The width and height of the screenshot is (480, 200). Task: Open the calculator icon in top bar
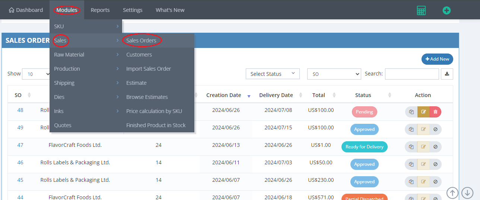421,10
